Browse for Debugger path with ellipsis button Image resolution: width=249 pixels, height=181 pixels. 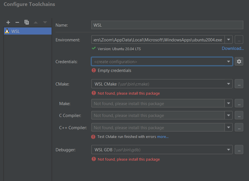click(x=239, y=150)
